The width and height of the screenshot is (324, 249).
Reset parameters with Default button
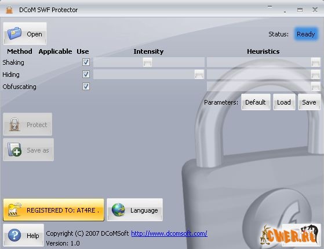pos(256,102)
